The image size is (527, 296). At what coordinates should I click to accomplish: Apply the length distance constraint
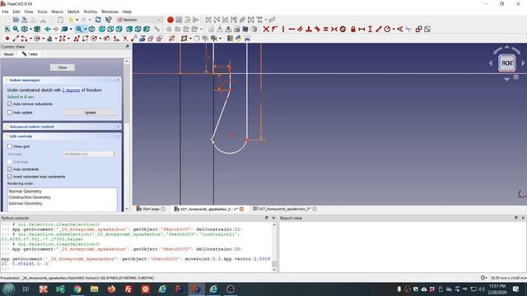pyautogui.click(x=379, y=30)
